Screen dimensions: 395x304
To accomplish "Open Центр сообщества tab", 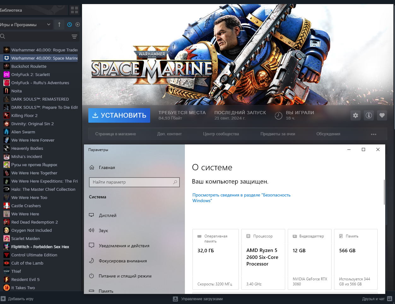I will pos(221,134).
